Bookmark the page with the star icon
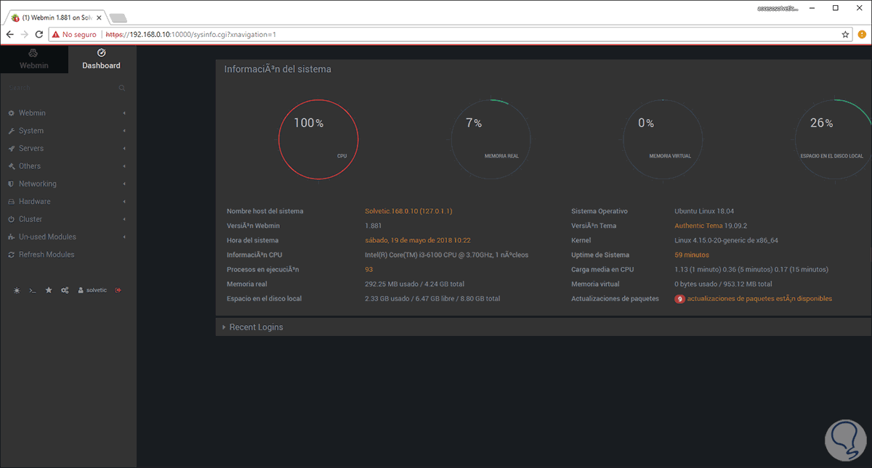 pos(845,34)
